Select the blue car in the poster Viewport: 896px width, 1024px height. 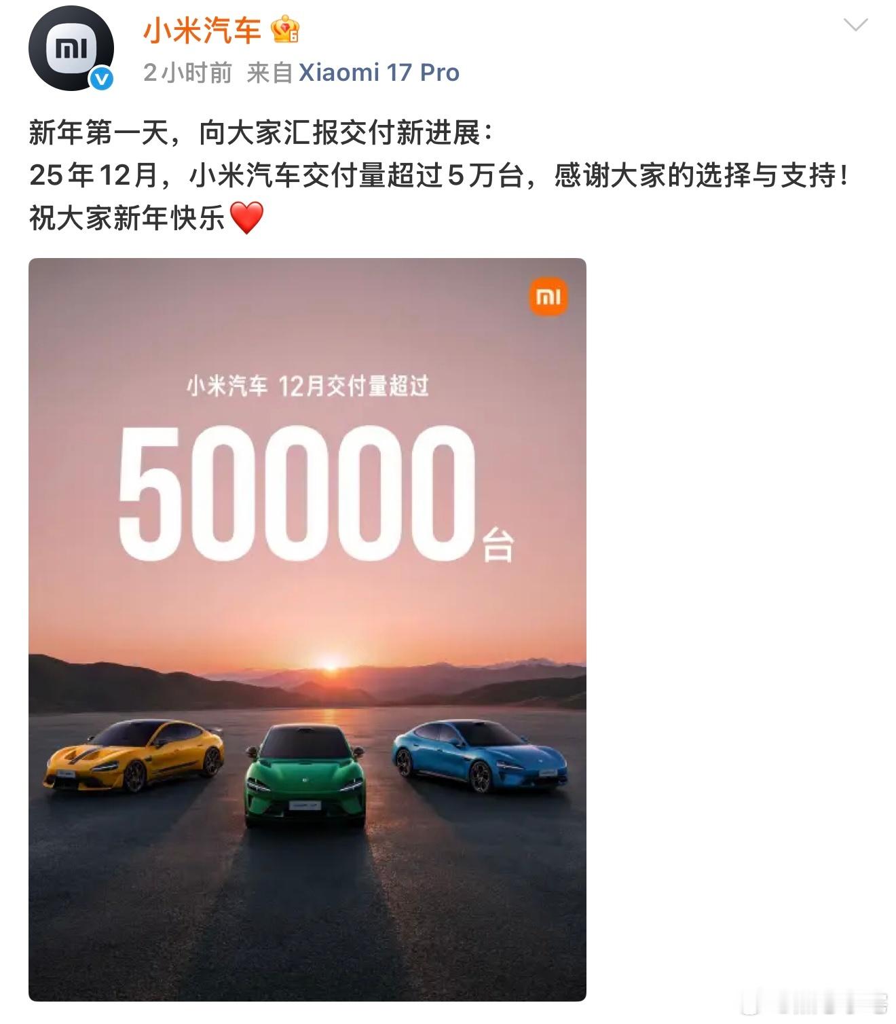pos(479,756)
